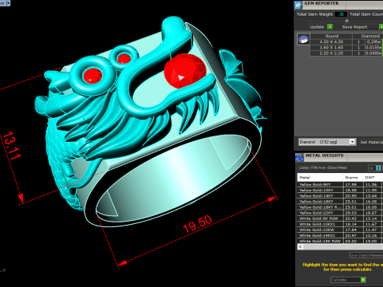The width and height of the screenshot is (383, 287).
Task: Click the Calculate button
Action: [x=348, y=280]
